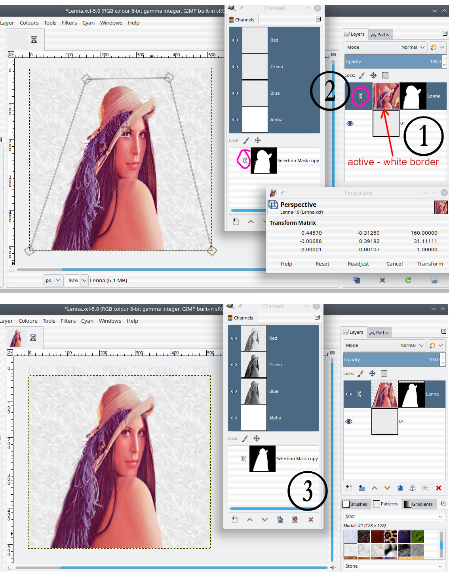449x572 pixels.
Task: Click Transform button in Perspective dialog
Action: pyautogui.click(x=430, y=264)
